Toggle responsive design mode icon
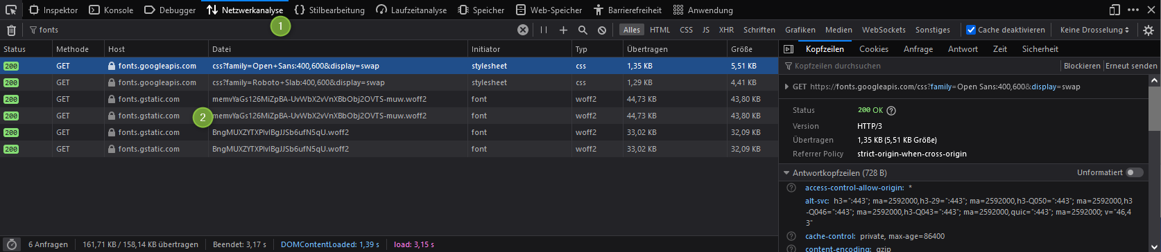The image size is (1161, 252). pos(1115,10)
